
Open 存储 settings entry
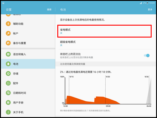[28, 74]
